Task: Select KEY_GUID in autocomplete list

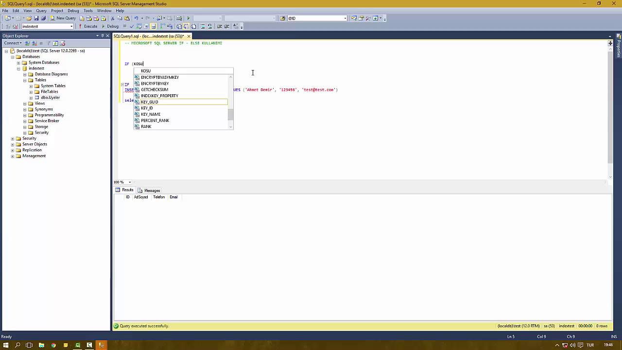Action: click(180, 102)
